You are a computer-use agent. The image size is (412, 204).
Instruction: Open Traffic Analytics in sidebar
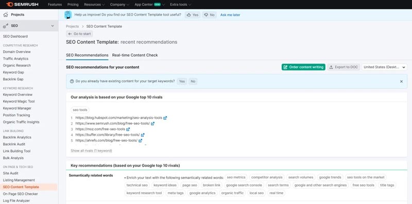click(15, 59)
